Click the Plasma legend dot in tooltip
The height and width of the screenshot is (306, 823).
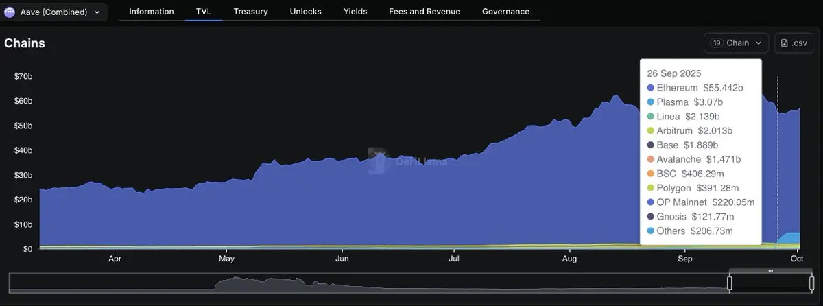coord(650,102)
